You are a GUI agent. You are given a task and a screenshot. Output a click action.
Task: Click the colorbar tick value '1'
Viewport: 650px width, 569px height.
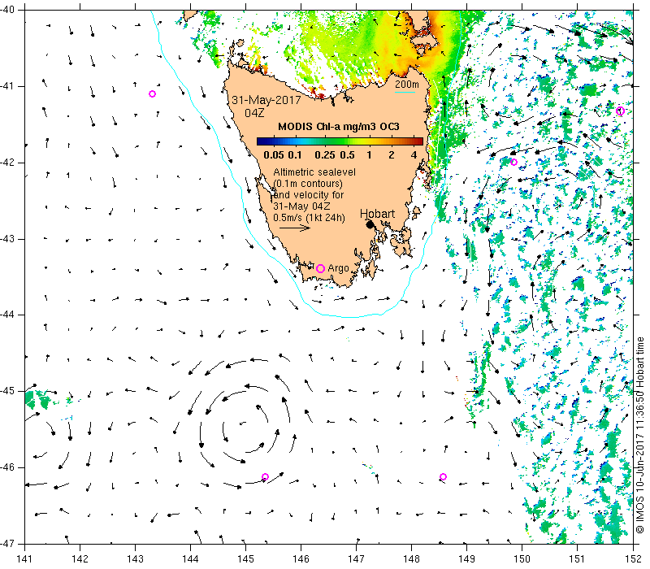point(369,155)
